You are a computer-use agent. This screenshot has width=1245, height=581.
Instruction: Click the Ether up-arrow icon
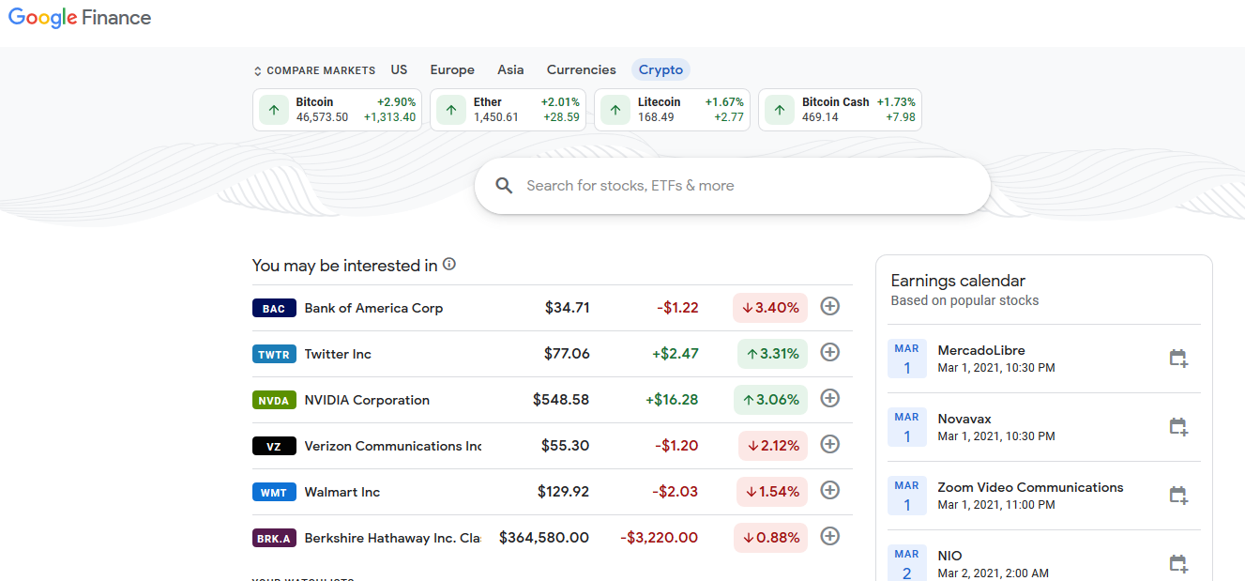(451, 110)
